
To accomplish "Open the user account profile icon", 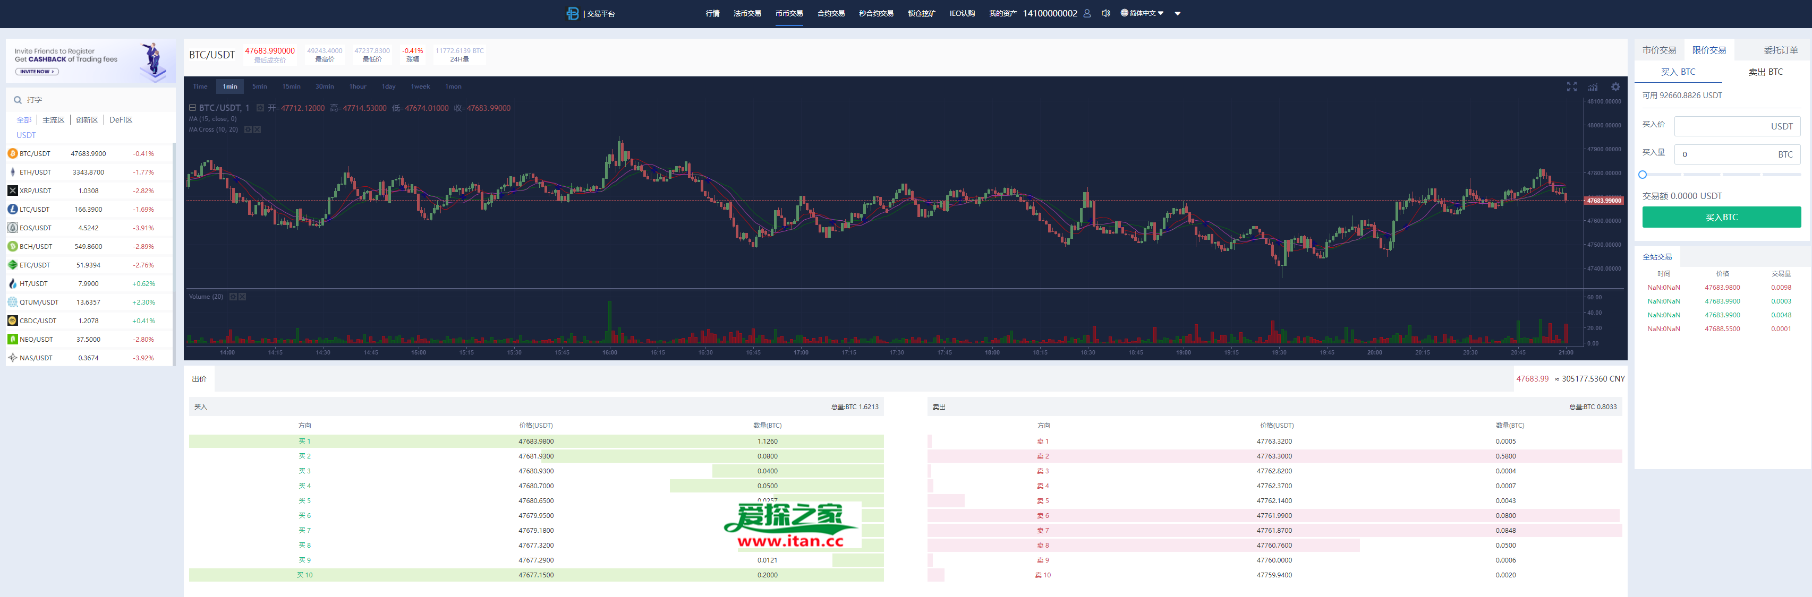I will pos(1087,13).
